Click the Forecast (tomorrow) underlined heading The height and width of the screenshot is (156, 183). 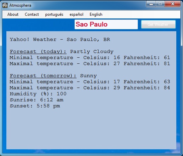pos(43,76)
